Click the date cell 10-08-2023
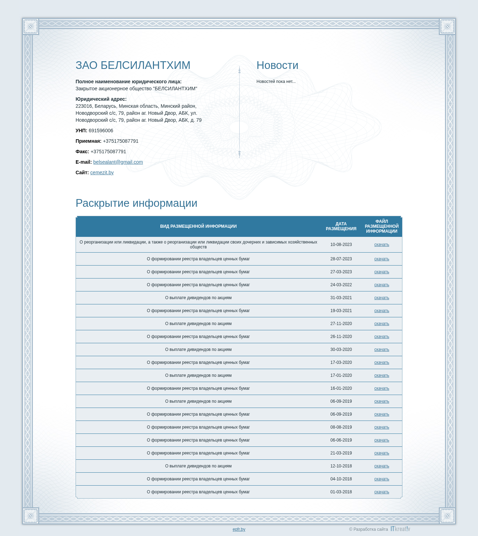This screenshot has height=536, width=478. coord(341,245)
